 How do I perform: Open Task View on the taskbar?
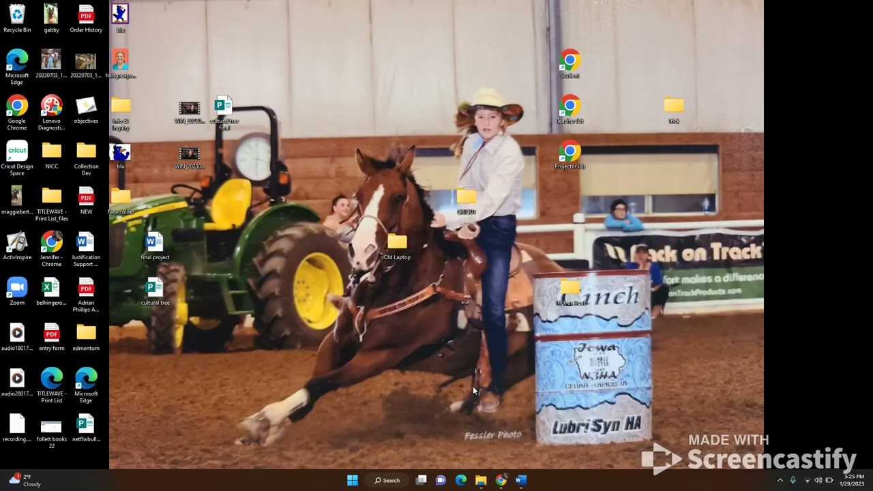click(x=421, y=480)
